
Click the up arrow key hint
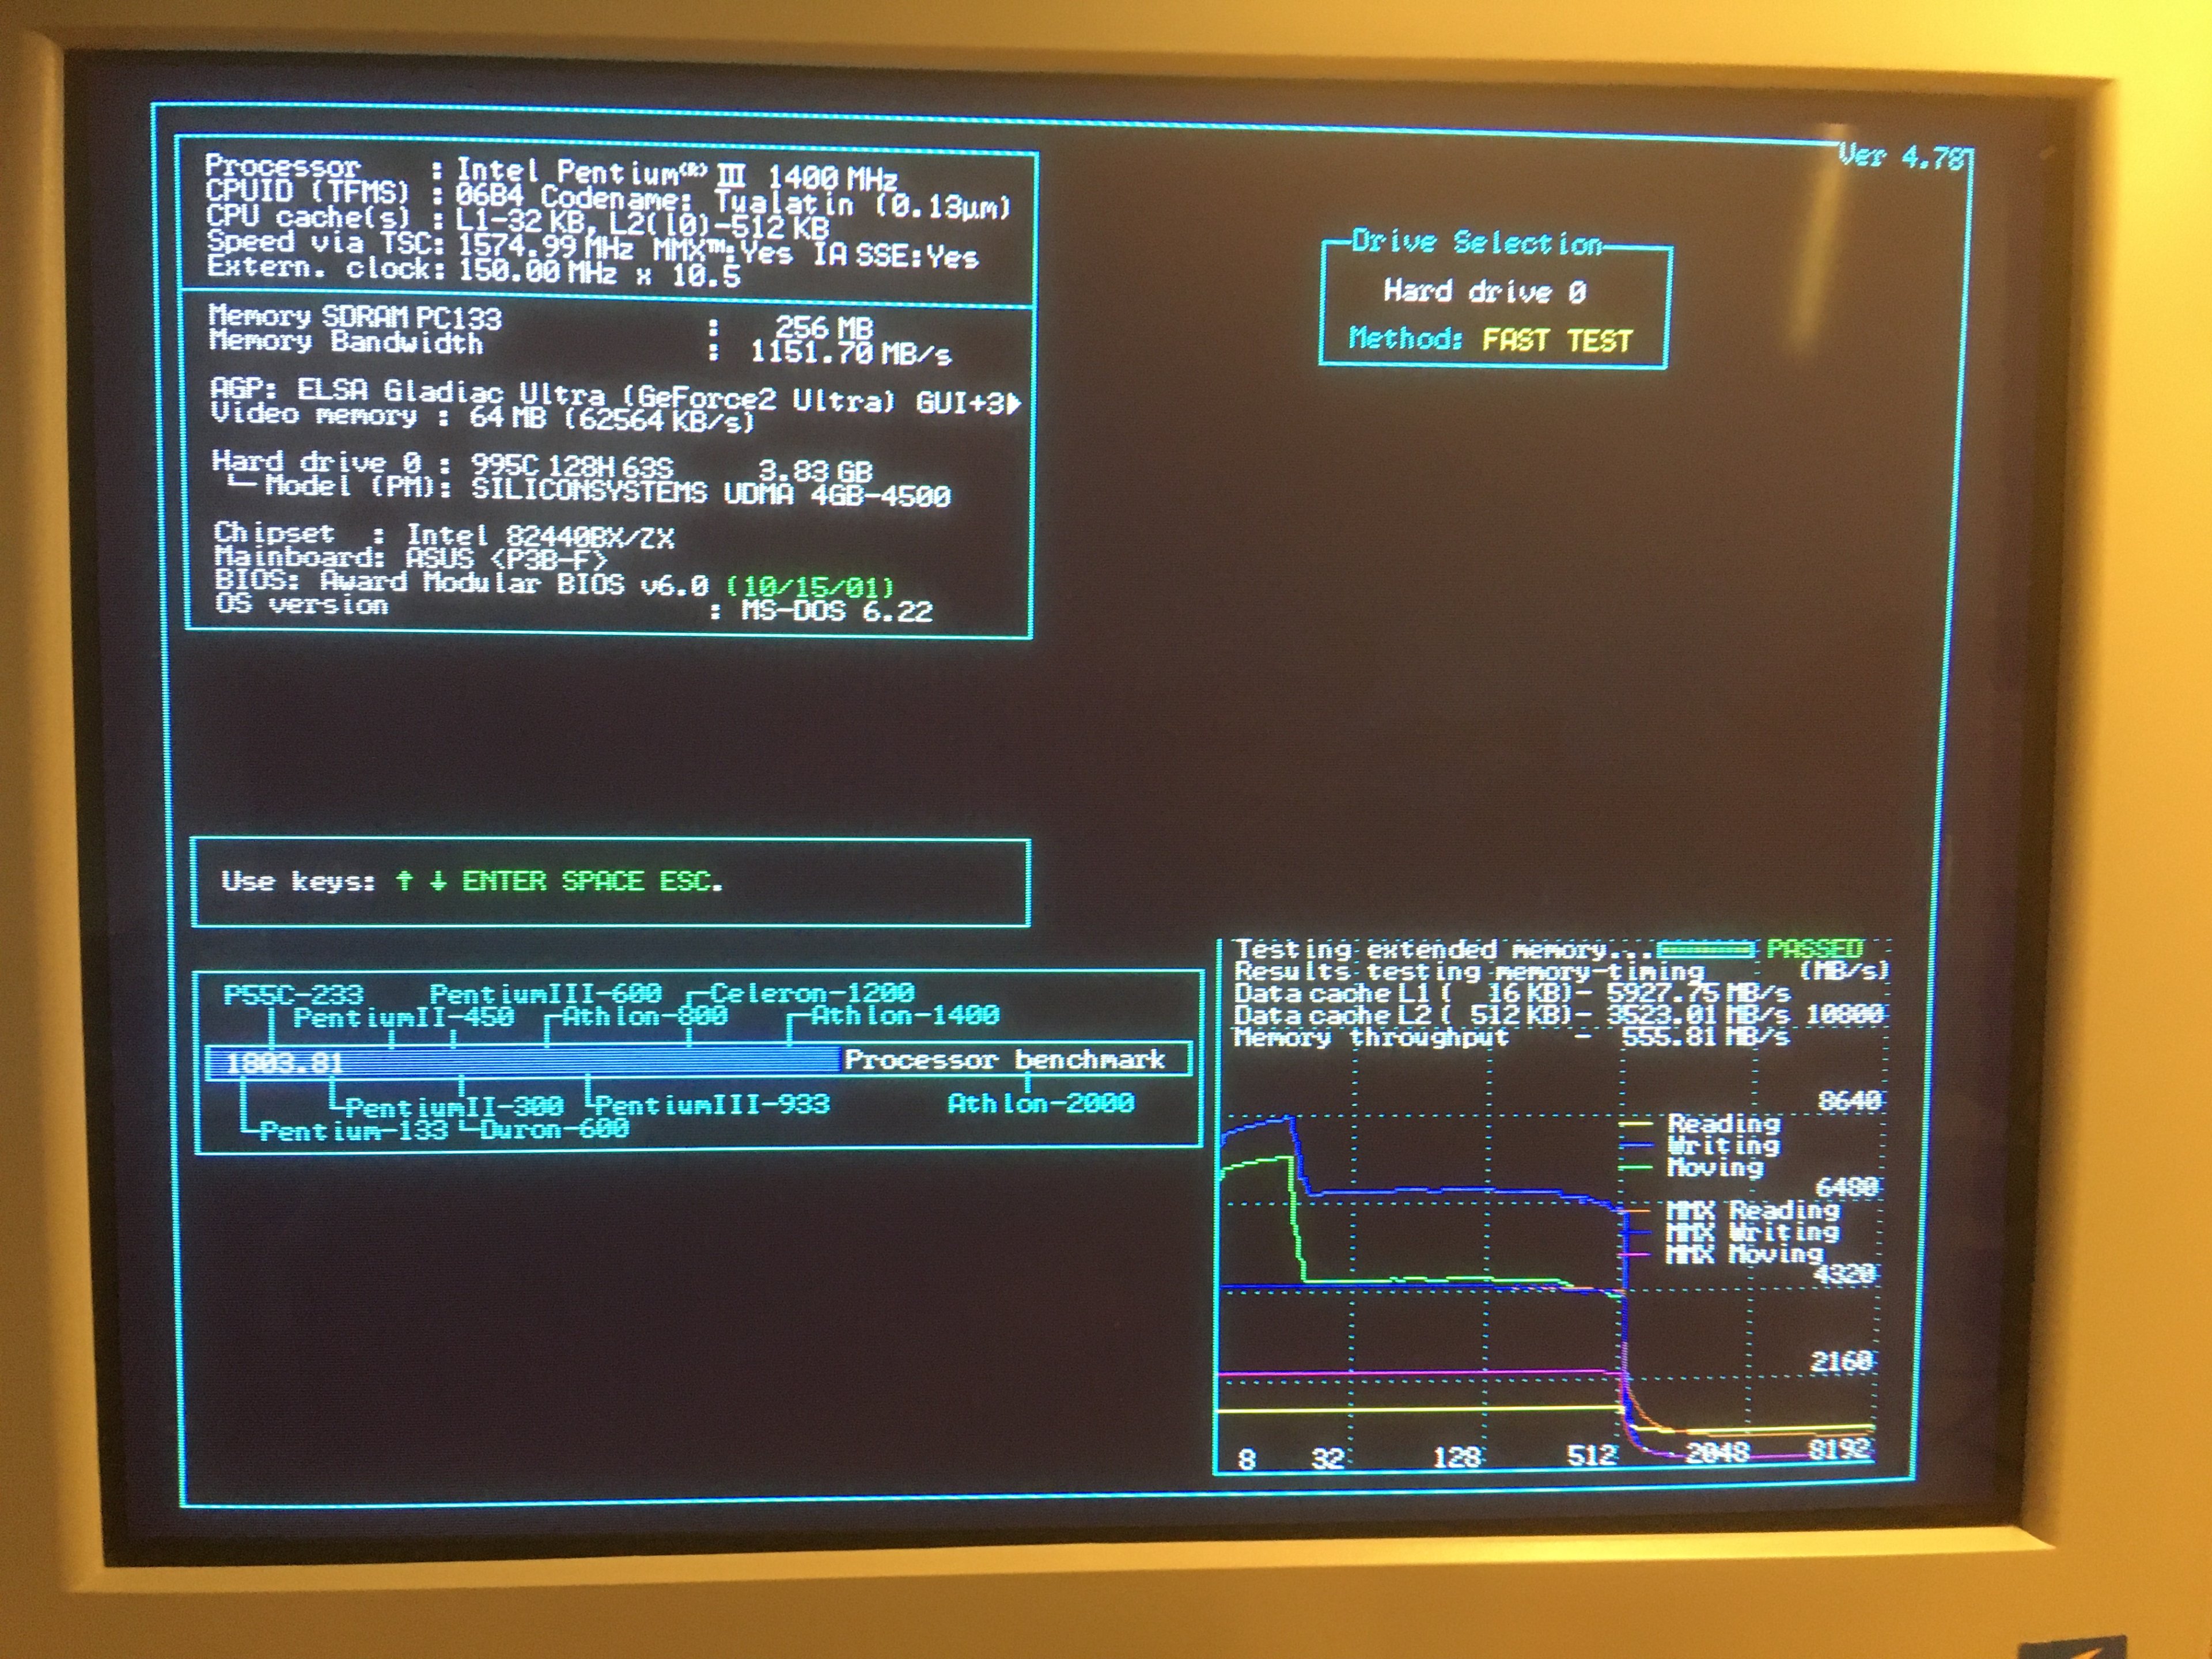404,880
